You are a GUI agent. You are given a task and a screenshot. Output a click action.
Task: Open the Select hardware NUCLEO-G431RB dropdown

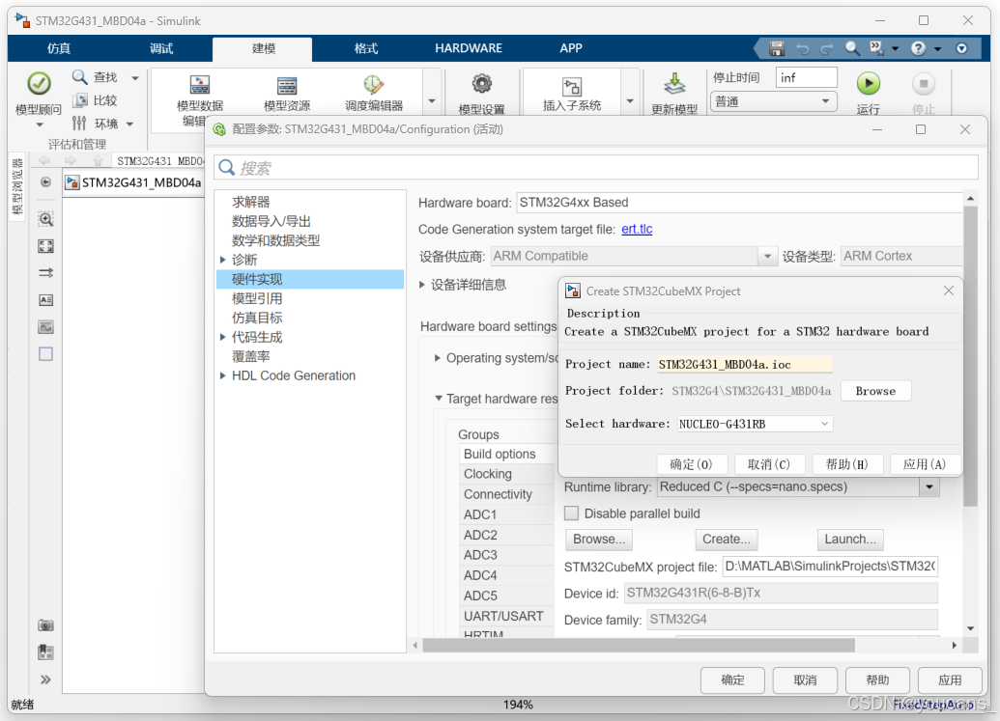tap(756, 424)
